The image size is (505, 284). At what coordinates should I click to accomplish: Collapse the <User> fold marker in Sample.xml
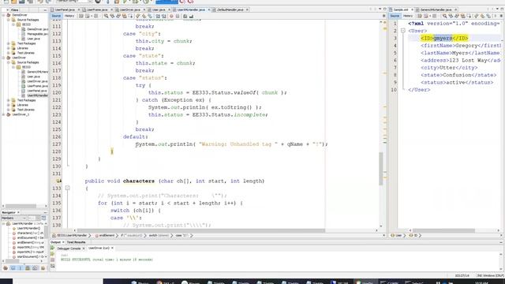coord(403,31)
